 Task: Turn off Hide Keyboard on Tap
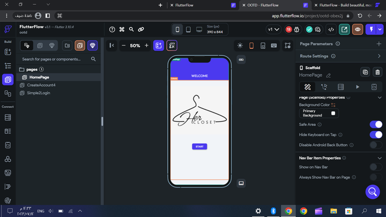[376, 134]
